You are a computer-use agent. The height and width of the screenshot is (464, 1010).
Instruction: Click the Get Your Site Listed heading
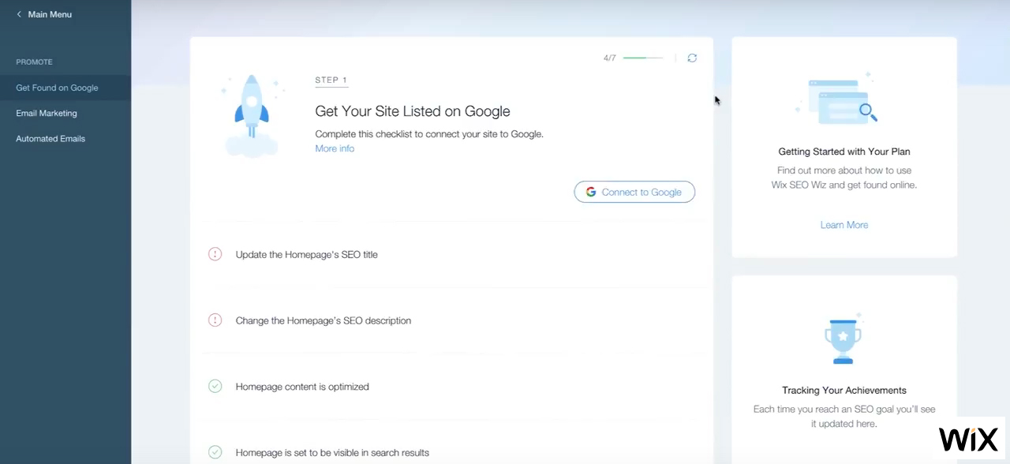coord(413,111)
